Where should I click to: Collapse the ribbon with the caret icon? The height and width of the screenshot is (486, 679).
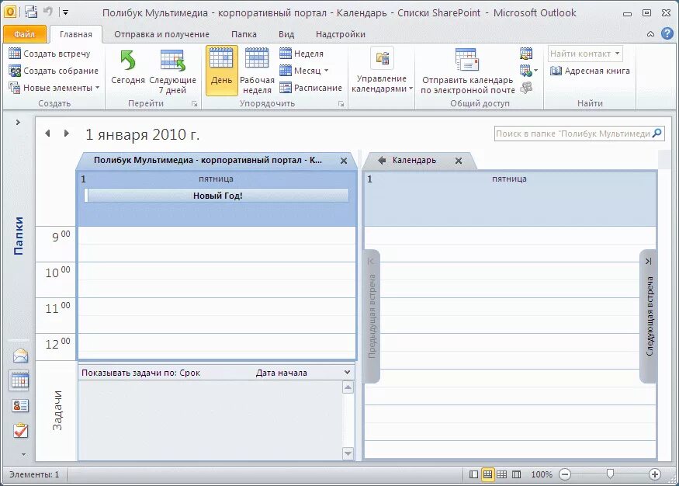650,34
